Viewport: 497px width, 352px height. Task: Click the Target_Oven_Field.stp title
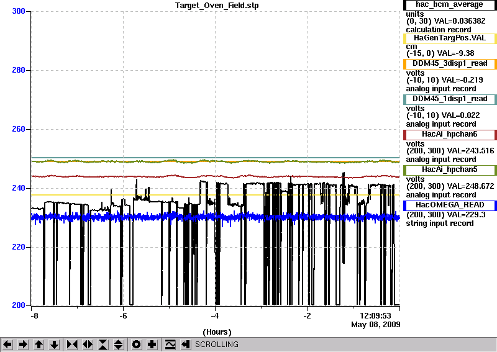(x=217, y=6)
